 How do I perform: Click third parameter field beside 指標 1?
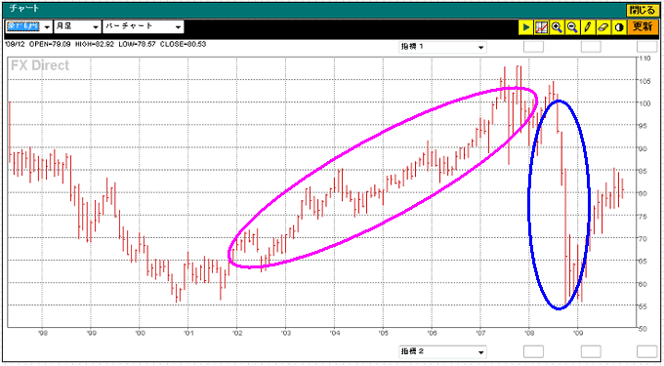click(647, 47)
